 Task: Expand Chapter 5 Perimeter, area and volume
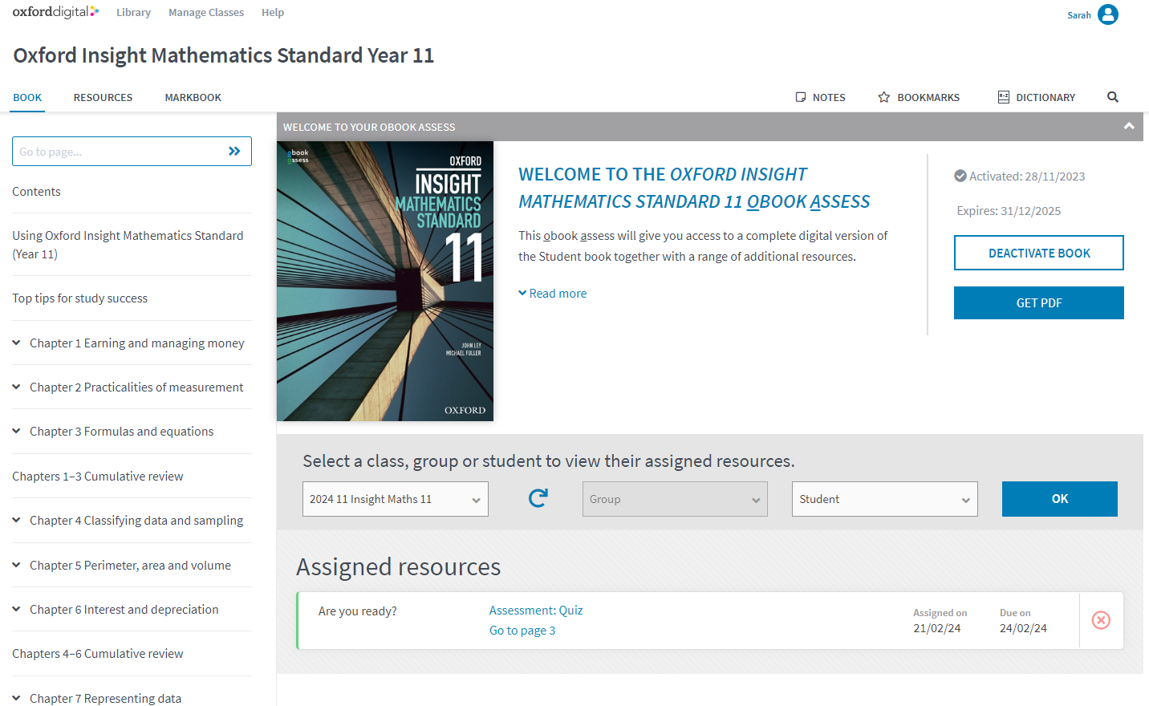click(x=16, y=565)
